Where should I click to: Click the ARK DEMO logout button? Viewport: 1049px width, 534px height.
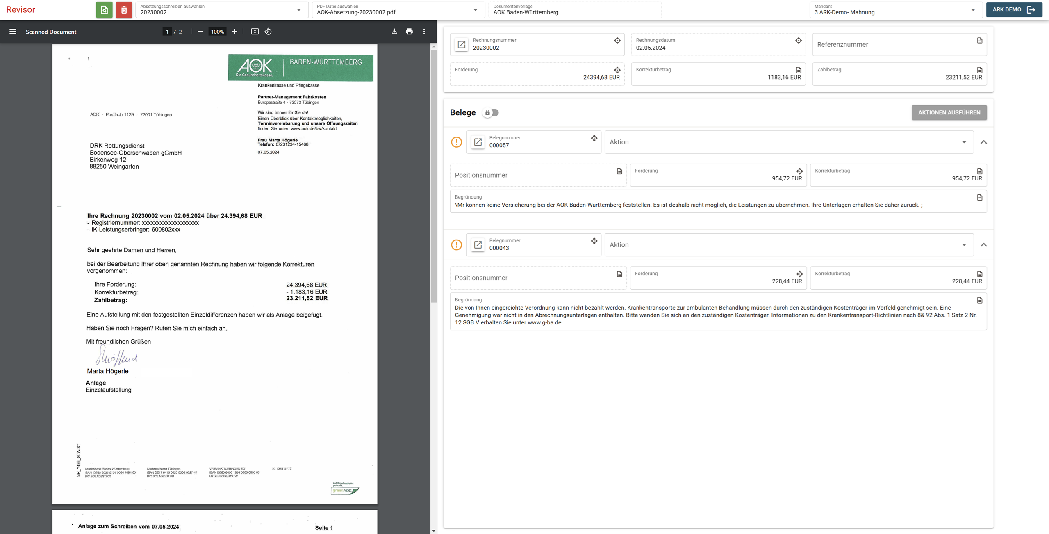coord(1014,10)
